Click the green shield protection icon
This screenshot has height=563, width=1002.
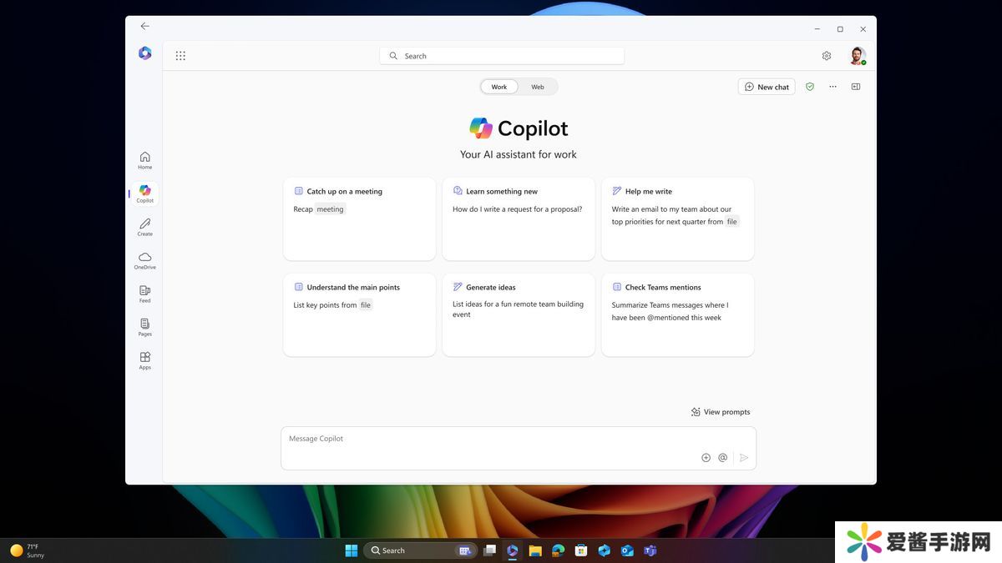tap(809, 87)
